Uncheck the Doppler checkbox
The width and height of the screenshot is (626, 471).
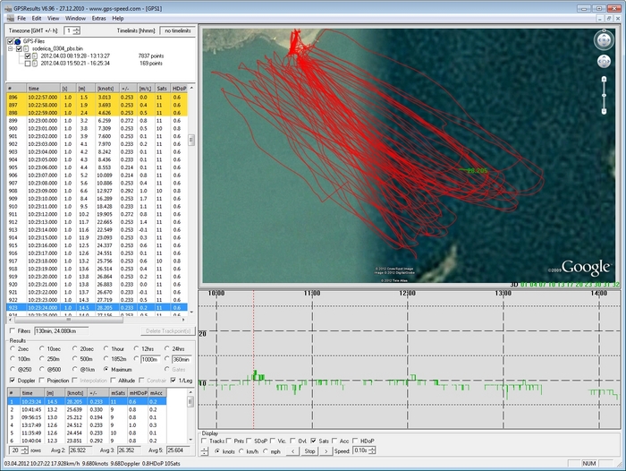[12, 380]
